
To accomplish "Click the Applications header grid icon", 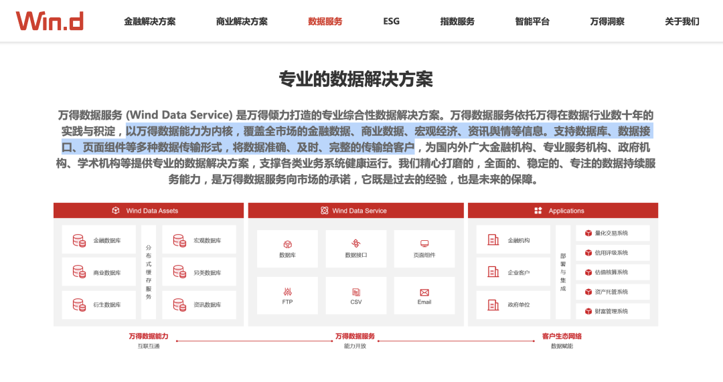I will click(x=538, y=211).
